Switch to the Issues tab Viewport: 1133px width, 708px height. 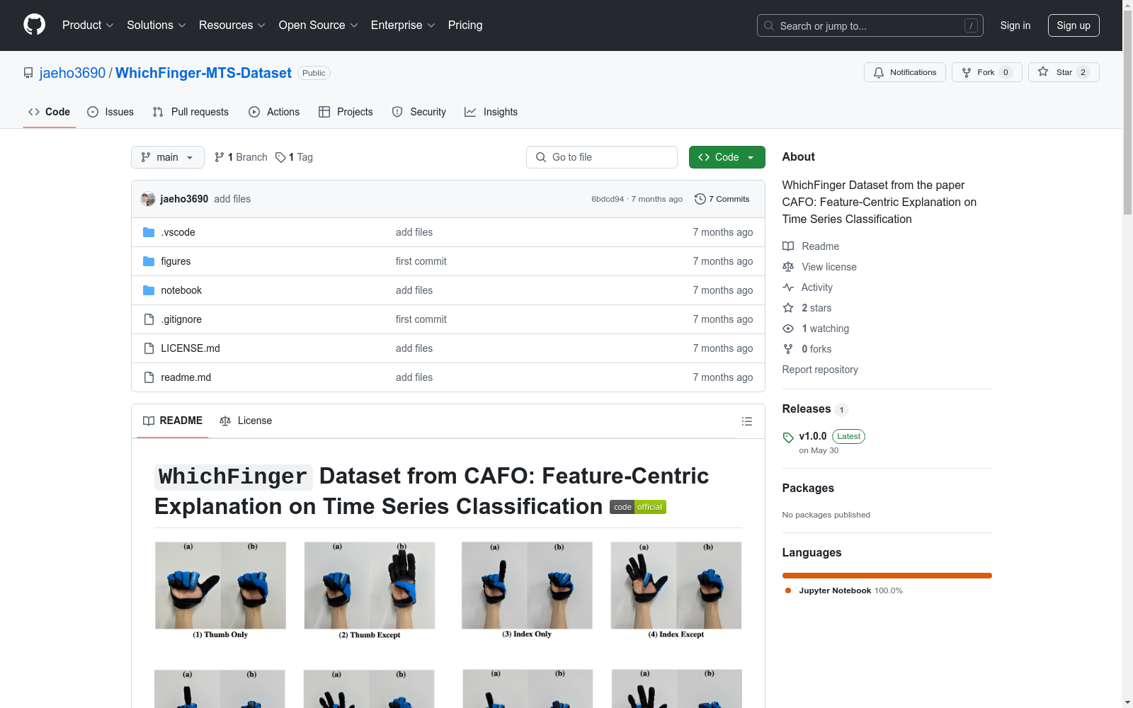tap(110, 112)
